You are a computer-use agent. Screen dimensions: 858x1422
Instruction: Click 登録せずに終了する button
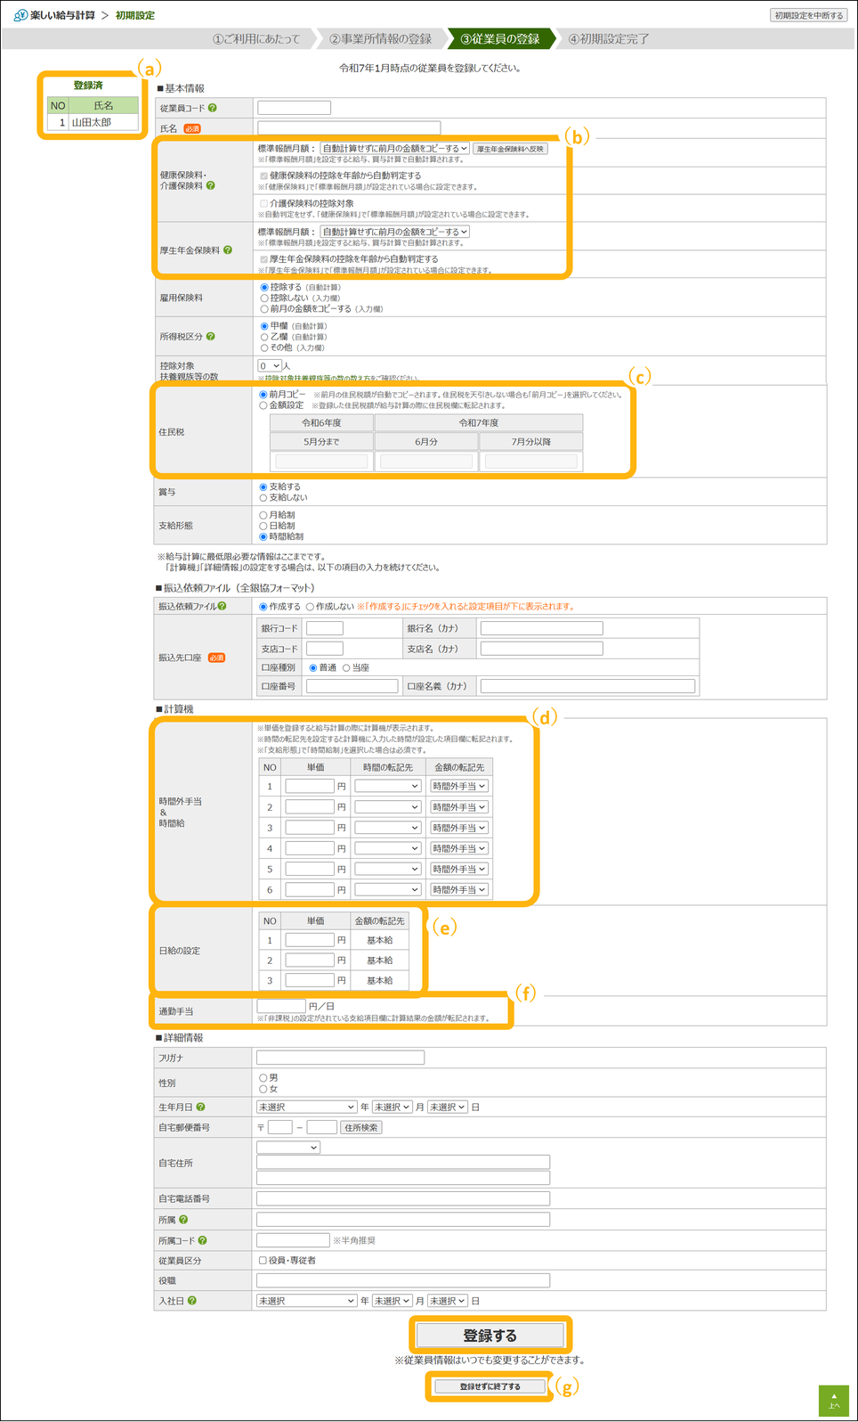click(490, 1386)
